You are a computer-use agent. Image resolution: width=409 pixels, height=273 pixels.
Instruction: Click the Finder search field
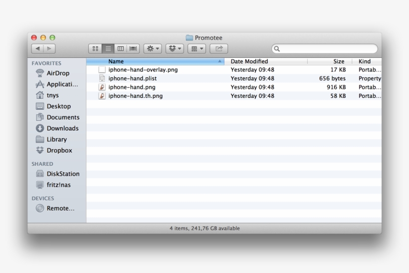pyautogui.click(x=325, y=49)
